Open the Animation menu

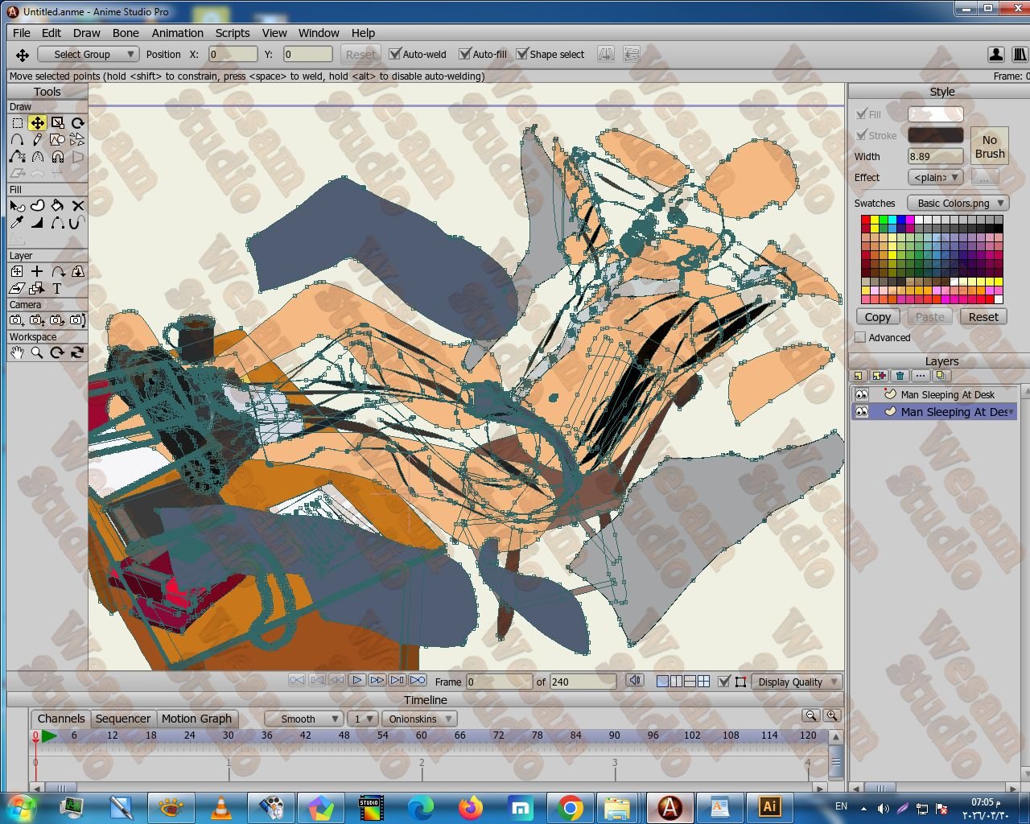pyautogui.click(x=178, y=33)
